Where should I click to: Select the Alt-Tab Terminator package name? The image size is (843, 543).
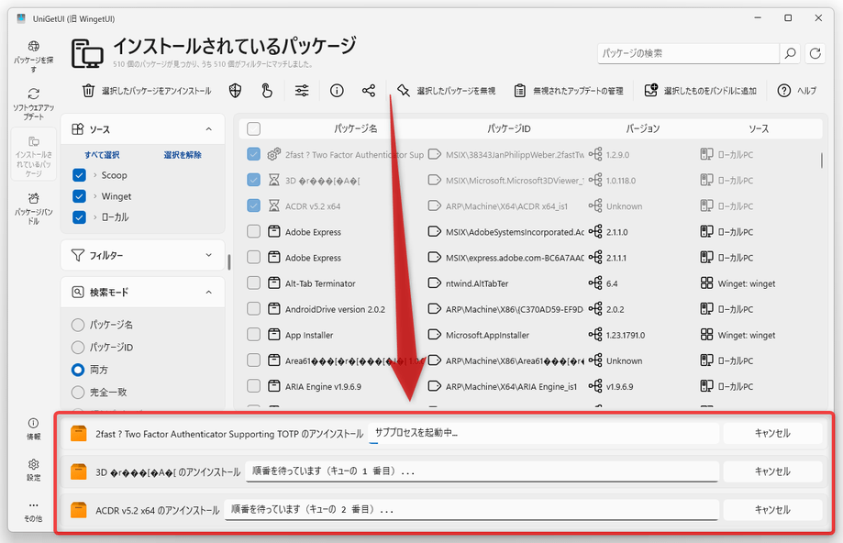coord(320,283)
